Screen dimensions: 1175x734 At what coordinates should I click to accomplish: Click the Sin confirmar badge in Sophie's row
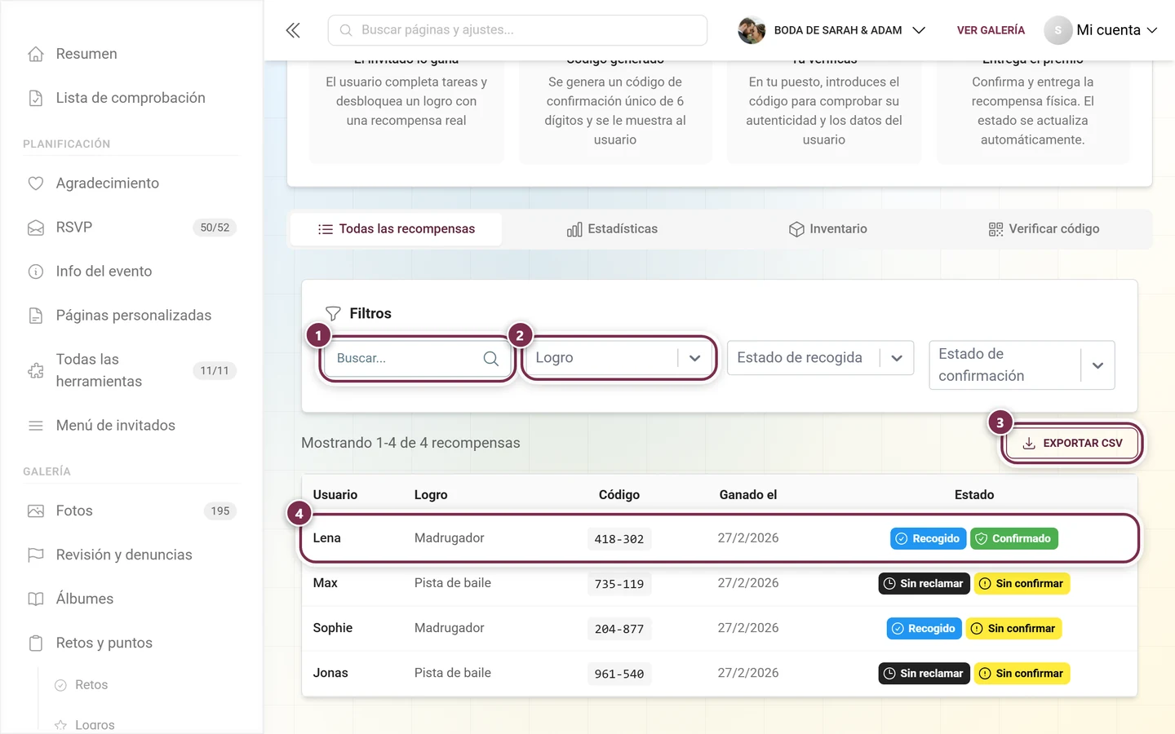click(1013, 629)
